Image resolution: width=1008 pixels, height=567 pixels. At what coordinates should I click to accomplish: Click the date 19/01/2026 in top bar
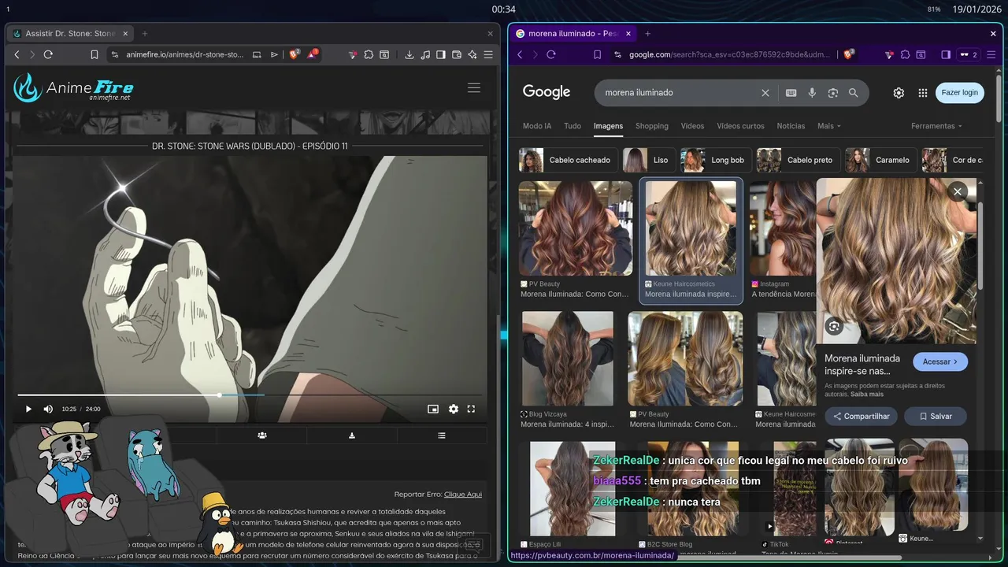[975, 9]
